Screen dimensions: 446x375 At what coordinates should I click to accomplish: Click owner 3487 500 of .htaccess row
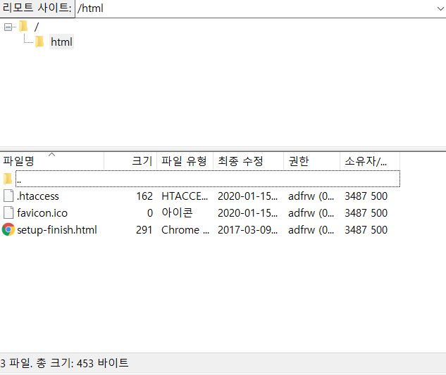(366, 196)
